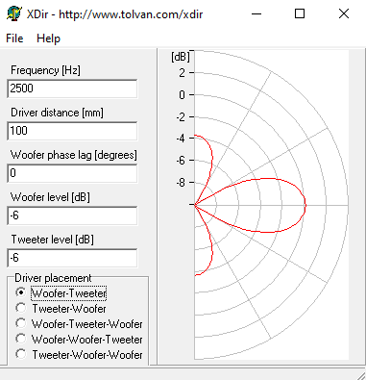Select Tweeter-Woofer-Woofer placement option

tap(79, 355)
